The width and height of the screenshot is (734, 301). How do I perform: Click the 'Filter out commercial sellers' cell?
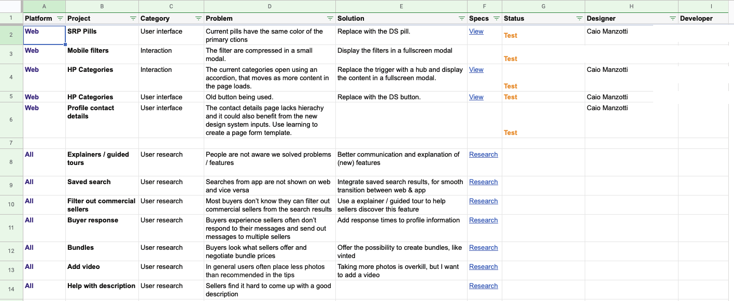pos(102,205)
